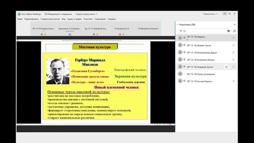Click the McLuhan portrait photo on slide
This screenshot has width=254, height=143.
pyautogui.click(x=58, y=71)
